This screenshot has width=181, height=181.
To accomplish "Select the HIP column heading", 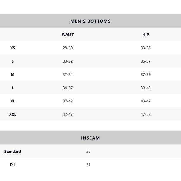I will point(146,35).
